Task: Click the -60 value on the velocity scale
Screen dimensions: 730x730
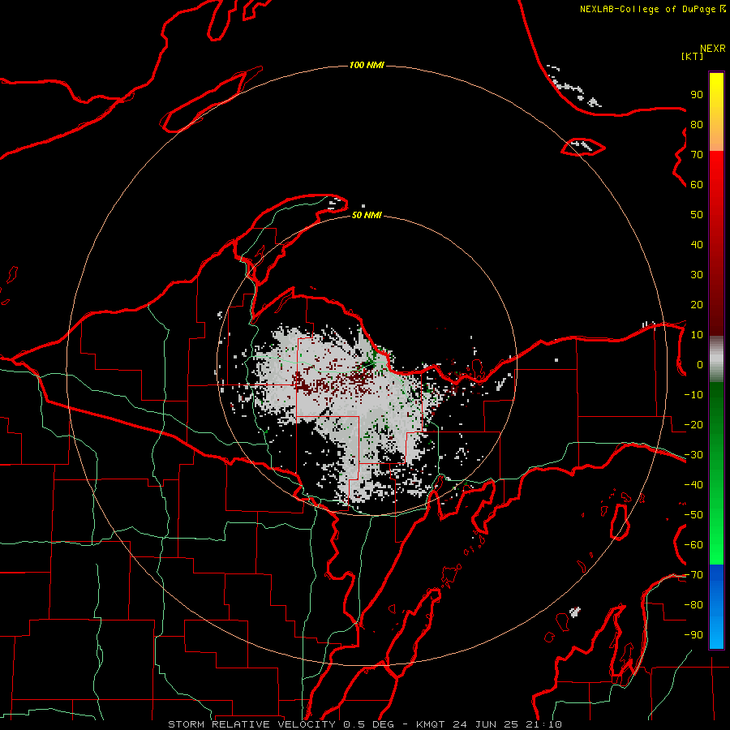Action: click(x=693, y=545)
